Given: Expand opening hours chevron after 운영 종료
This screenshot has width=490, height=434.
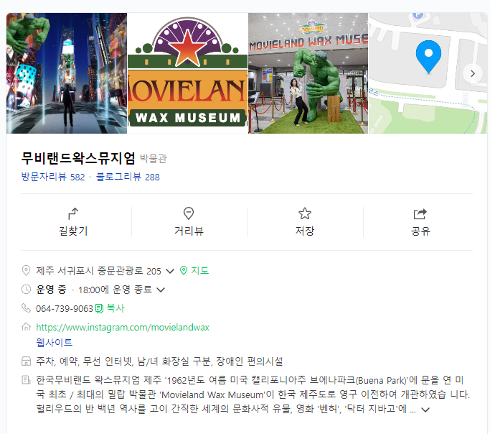Looking at the screenshot, I should pos(161,290).
